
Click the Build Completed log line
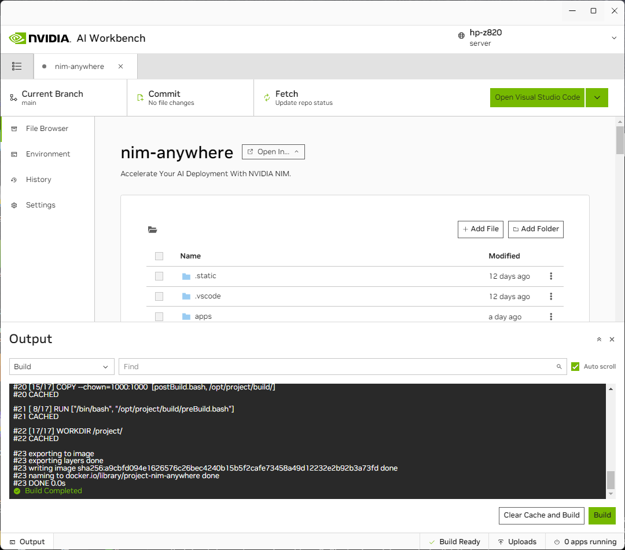pos(48,491)
